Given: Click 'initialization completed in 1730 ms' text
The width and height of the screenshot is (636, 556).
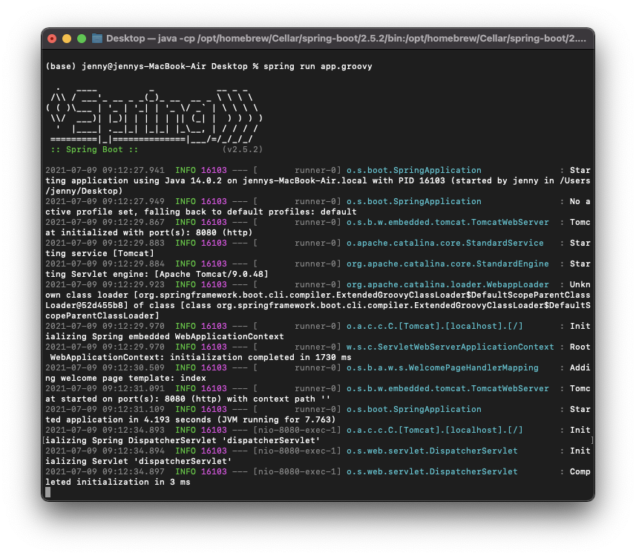Looking at the screenshot, I should point(260,357).
